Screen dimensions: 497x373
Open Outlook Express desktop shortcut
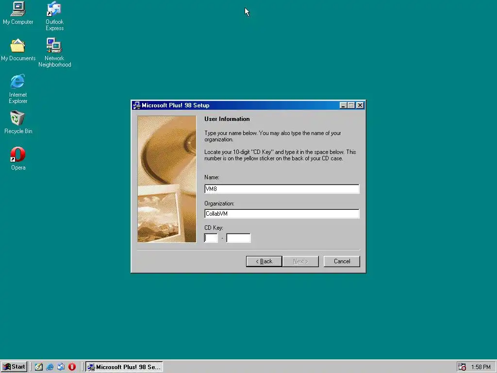(x=54, y=16)
